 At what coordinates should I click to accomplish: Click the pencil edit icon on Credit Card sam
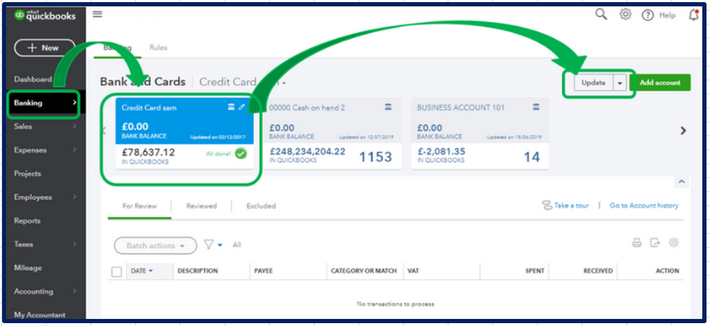[242, 107]
